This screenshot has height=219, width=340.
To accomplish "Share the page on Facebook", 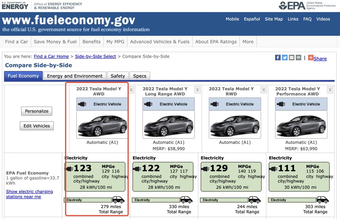I will click(278, 58).
